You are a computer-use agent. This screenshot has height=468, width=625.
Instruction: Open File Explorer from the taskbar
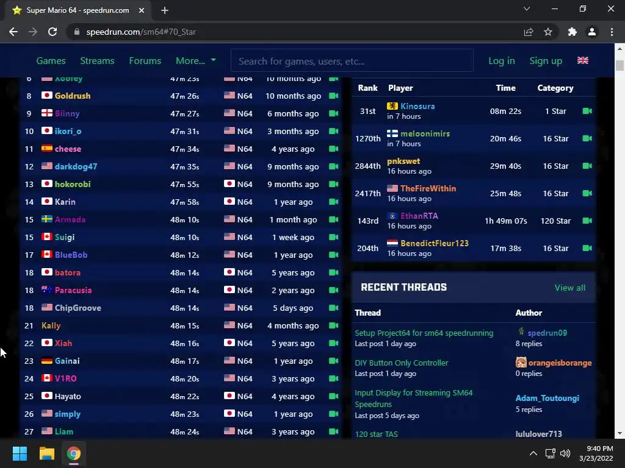point(46,453)
